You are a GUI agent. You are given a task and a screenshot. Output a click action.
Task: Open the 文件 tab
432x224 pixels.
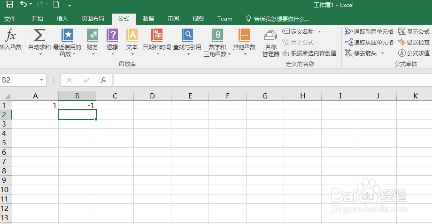(10, 19)
